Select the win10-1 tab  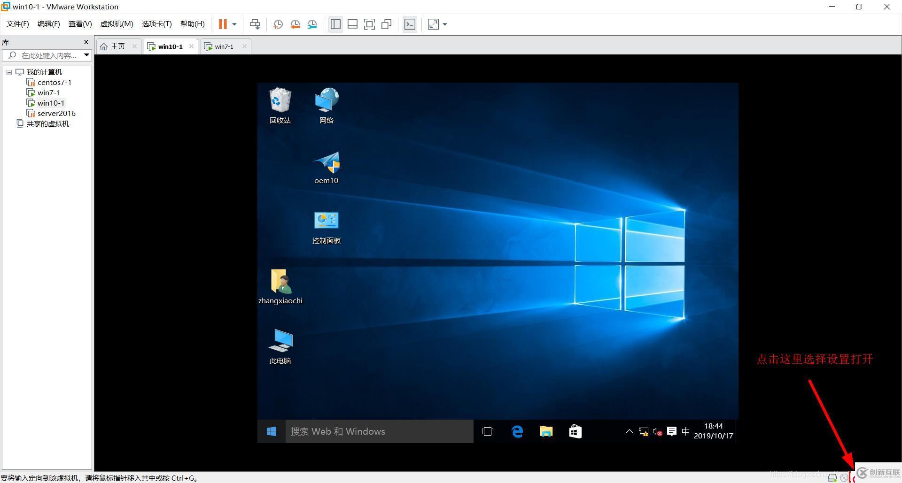tap(170, 46)
